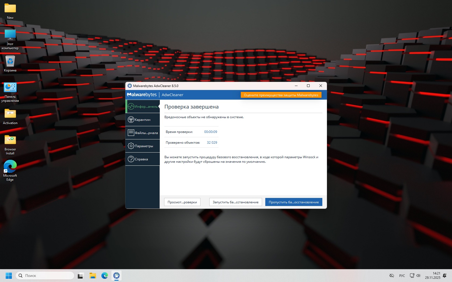The height and width of the screenshot is (282, 452).
Task: Click the Malwarebytes logo in header
Action: point(142,95)
